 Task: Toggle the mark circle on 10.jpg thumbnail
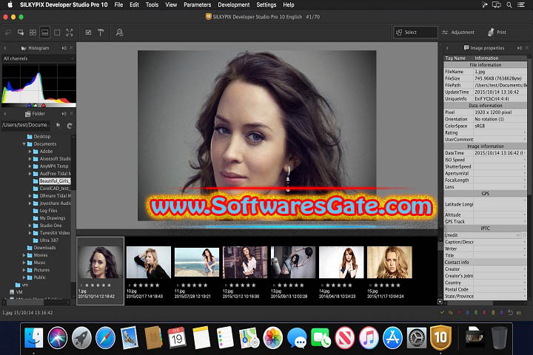(x=129, y=285)
